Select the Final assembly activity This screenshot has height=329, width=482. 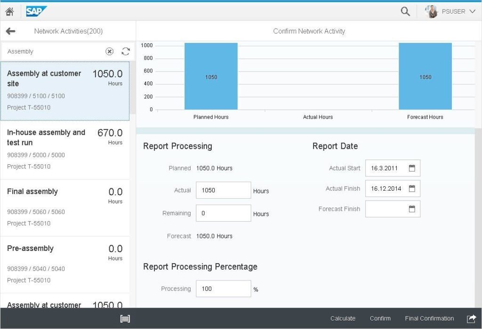coord(64,207)
